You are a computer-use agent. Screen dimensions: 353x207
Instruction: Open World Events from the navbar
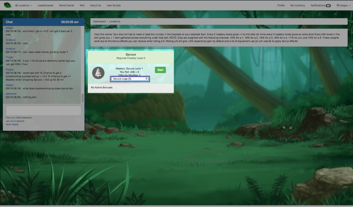click(x=66, y=6)
